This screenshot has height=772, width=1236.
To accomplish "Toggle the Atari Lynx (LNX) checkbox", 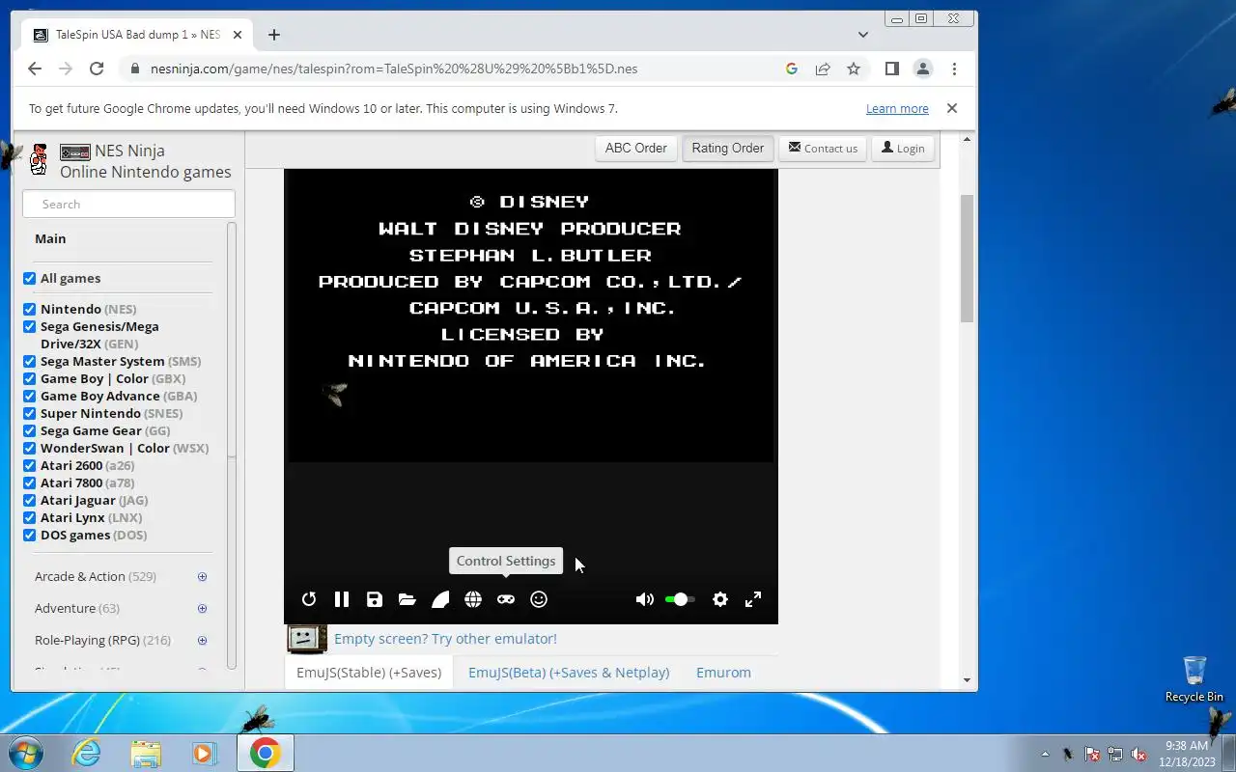I will (x=29, y=517).
